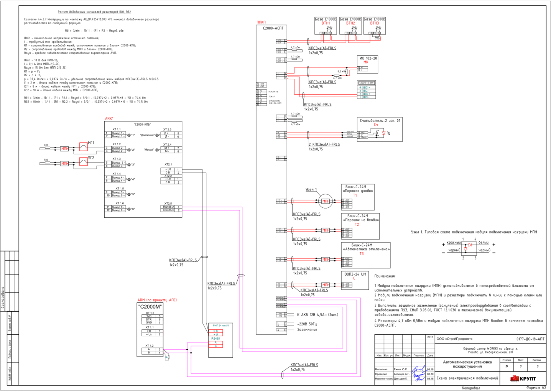Click the "белый" wire label in Узел 1
This screenshot has width=551, height=391.
point(484,243)
